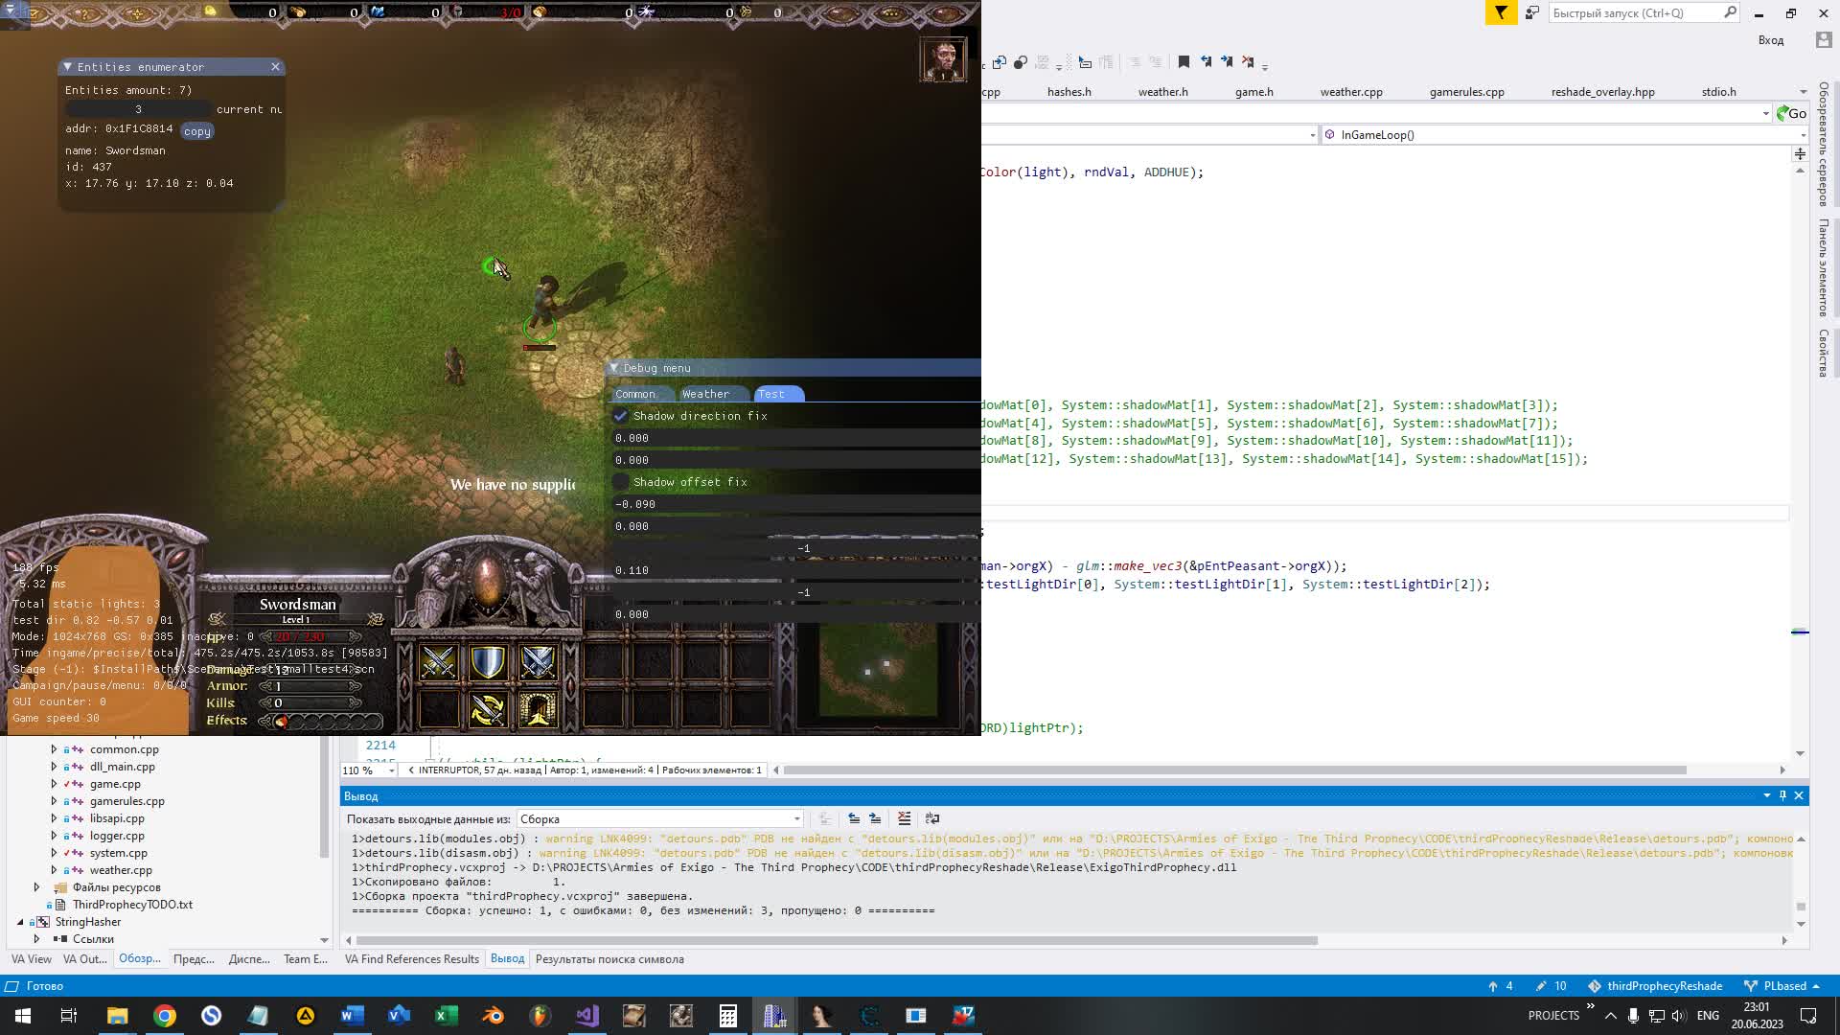Open the open-documents tab overflow dropdown
The height and width of the screenshot is (1035, 1840).
(1803, 92)
